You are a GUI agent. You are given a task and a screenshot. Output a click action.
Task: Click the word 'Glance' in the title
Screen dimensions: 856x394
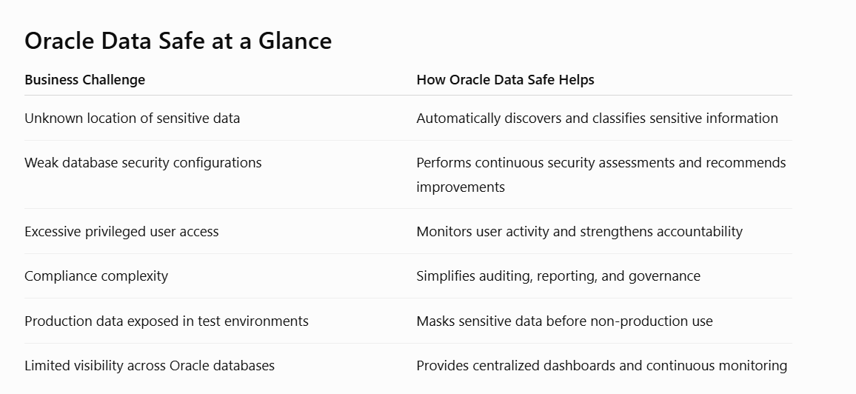[x=295, y=41]
